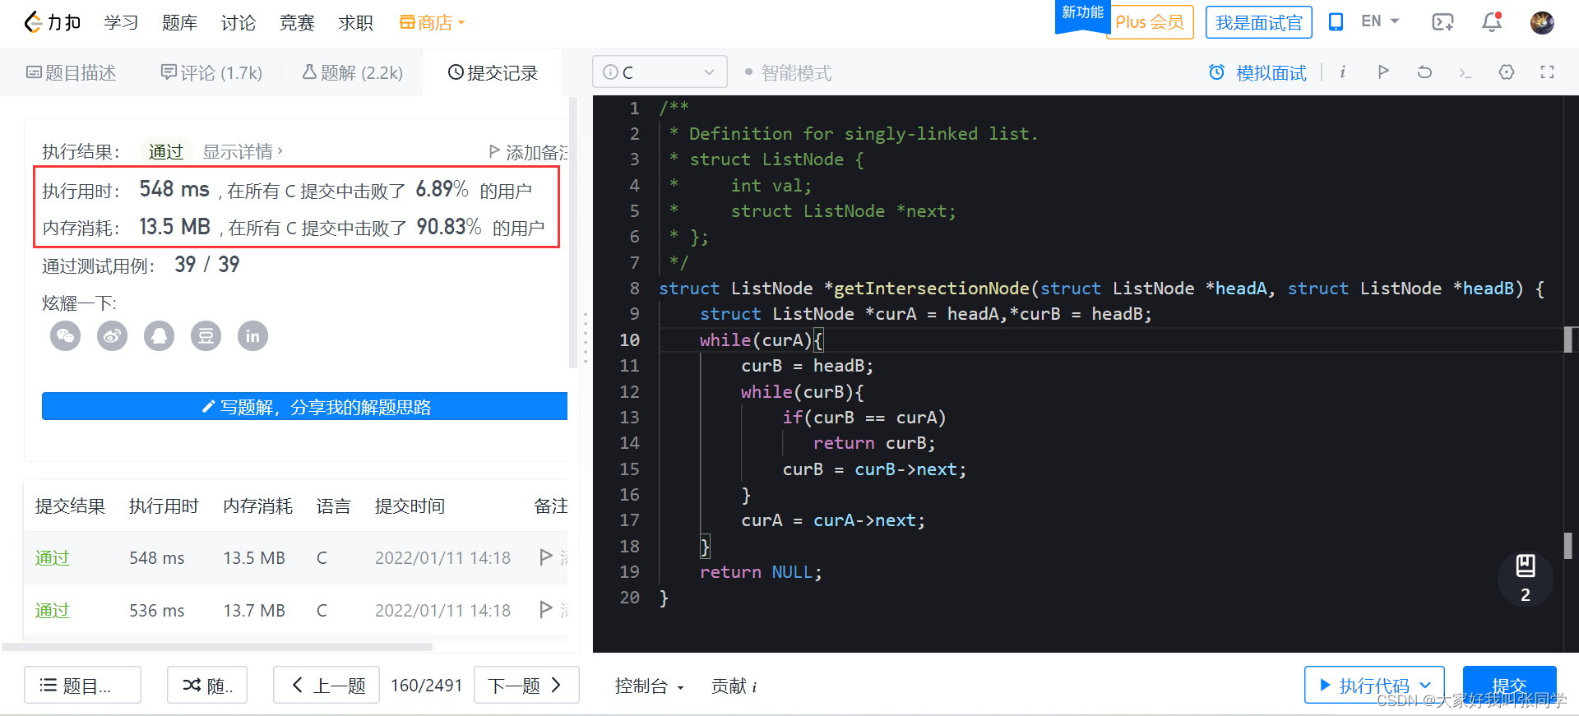This screenshot has width=1579, height=716.
Task: Open notifications bell
Action: point(1492,22)
